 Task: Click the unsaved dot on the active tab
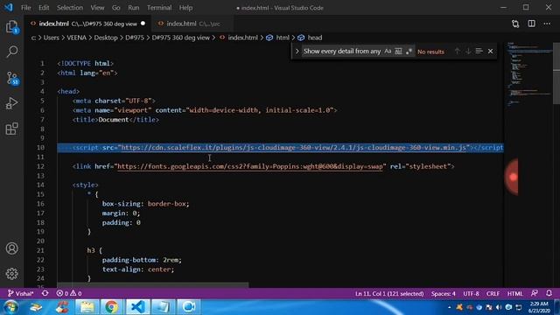pos(143,24)
